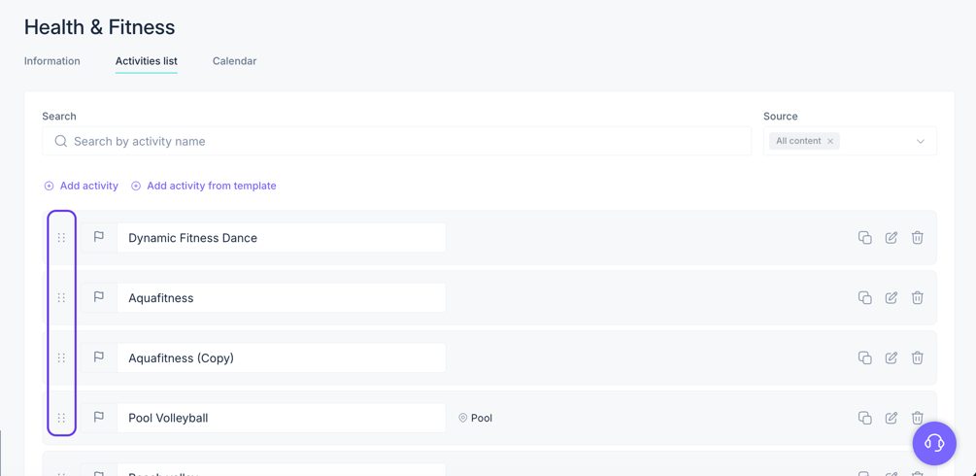Screen dimensions: 976x476
Task: Duplicate the Aquafitness activity
Action: click(864, 297)
